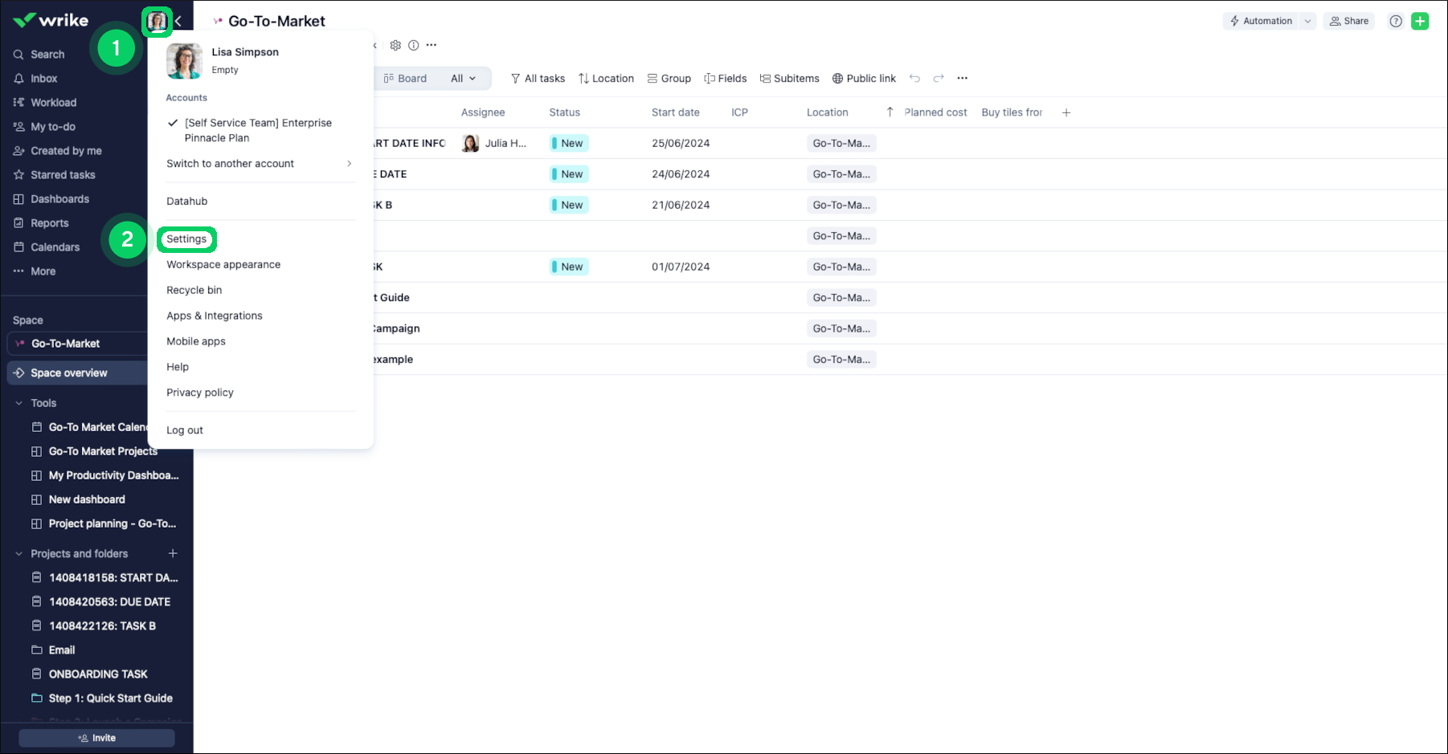
Task: Open Settings from the profile menu
Action: coord(186,238)
